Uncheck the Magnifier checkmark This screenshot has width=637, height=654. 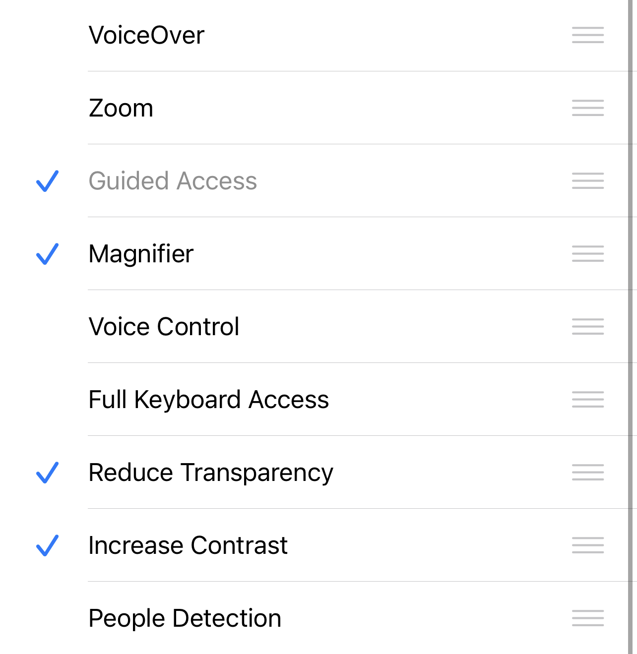coord(48,254)
